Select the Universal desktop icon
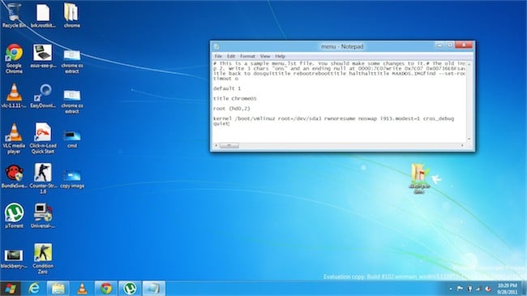The width and height of the screenshot is (527, 296). [x=43, y=216]
